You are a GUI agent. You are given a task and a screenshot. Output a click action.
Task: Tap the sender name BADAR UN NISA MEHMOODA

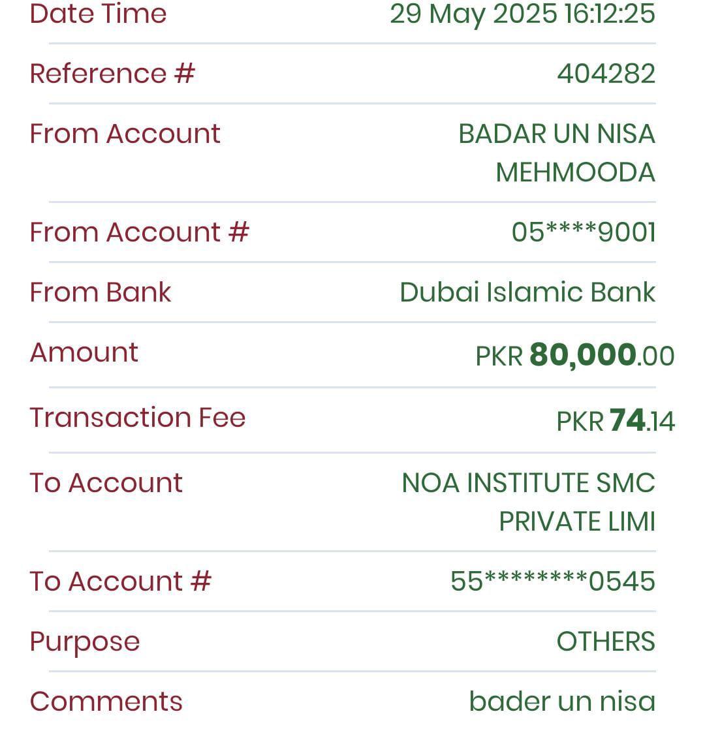point(557,153)
